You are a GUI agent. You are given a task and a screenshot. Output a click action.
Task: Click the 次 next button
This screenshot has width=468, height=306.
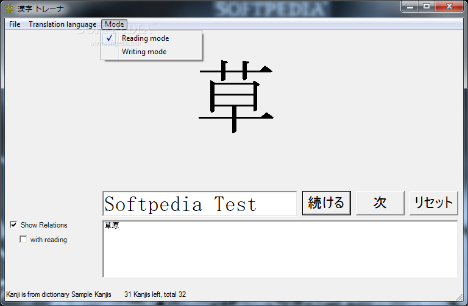[x=380, y=203]
